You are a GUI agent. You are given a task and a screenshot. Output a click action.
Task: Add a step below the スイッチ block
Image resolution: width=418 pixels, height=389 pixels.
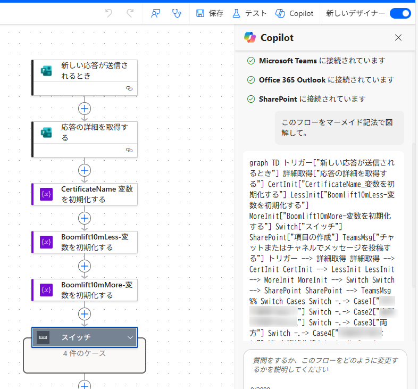coord(85,385)
